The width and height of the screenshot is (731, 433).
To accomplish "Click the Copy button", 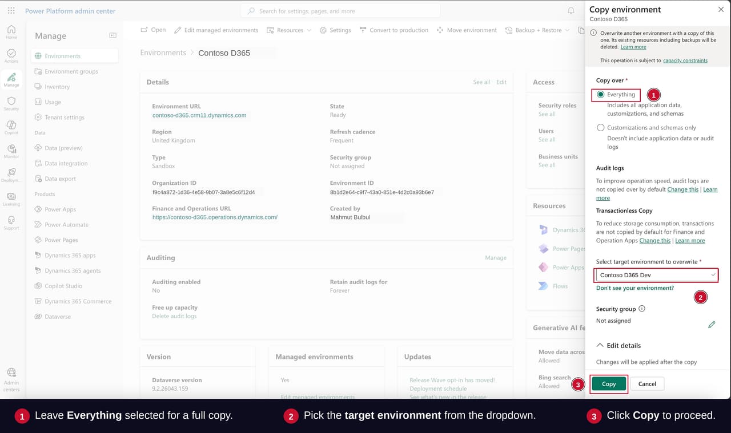I will 609,384.
